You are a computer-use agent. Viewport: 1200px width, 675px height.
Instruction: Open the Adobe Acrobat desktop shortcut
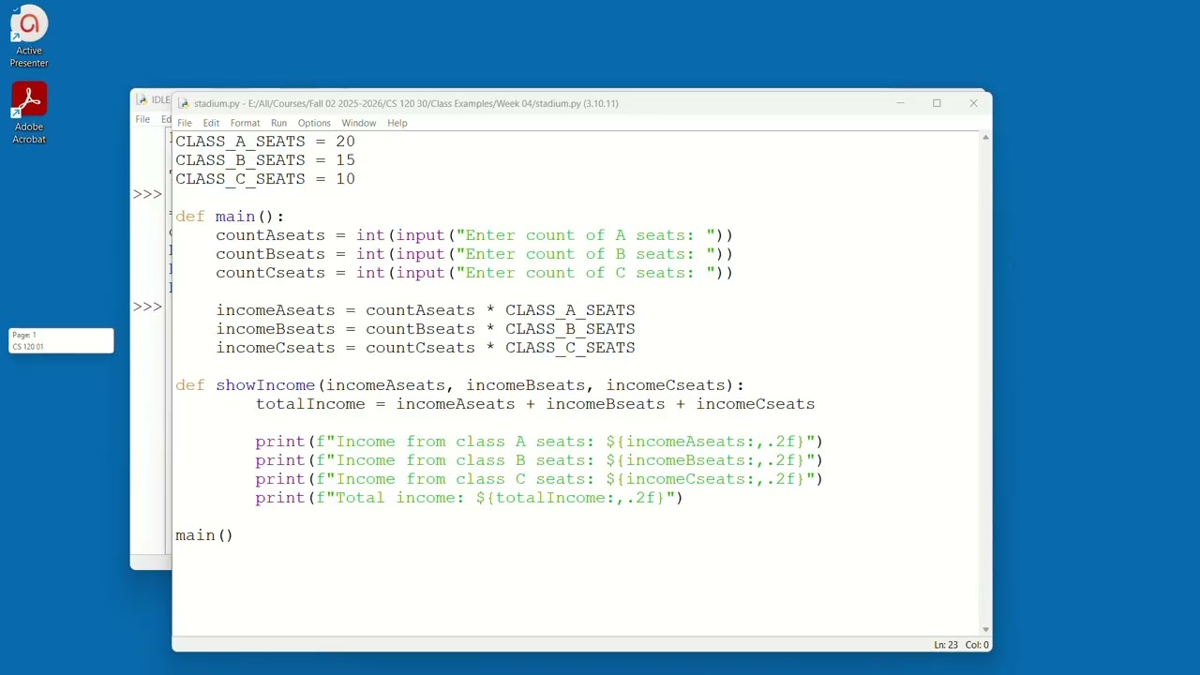click(29, 113)
